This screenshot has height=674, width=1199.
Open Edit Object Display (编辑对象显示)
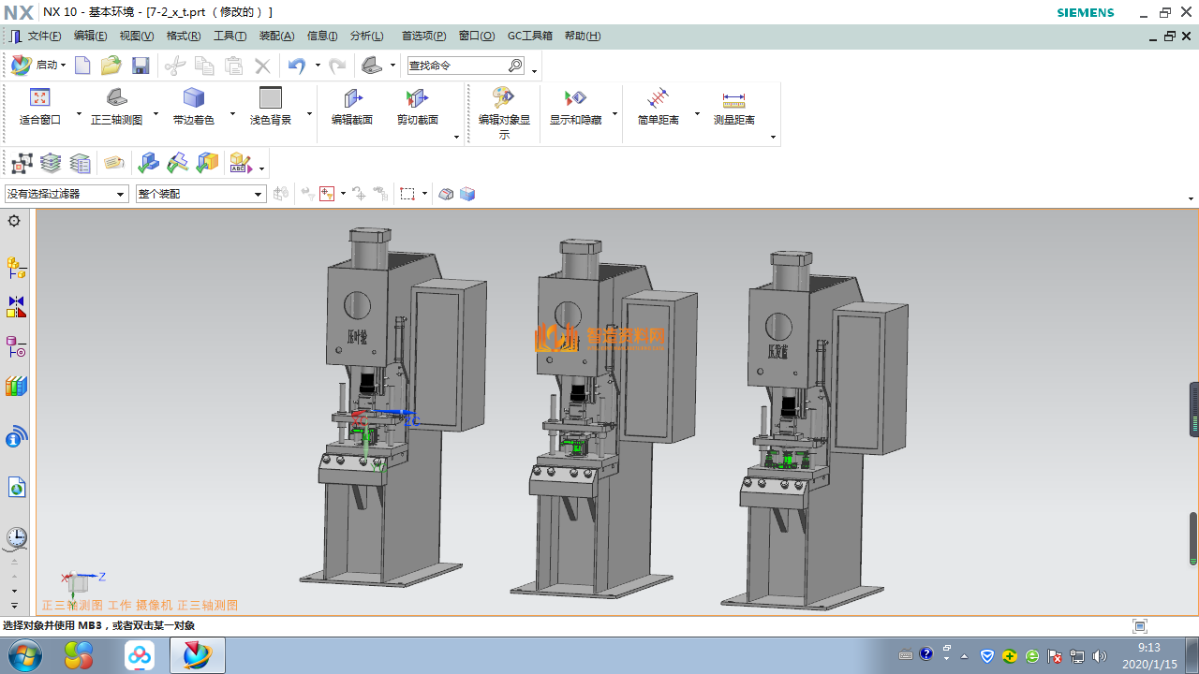(504, 98)
